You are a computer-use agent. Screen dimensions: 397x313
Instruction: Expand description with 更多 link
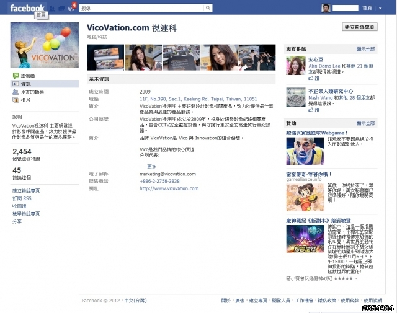(x=151, y=167)
